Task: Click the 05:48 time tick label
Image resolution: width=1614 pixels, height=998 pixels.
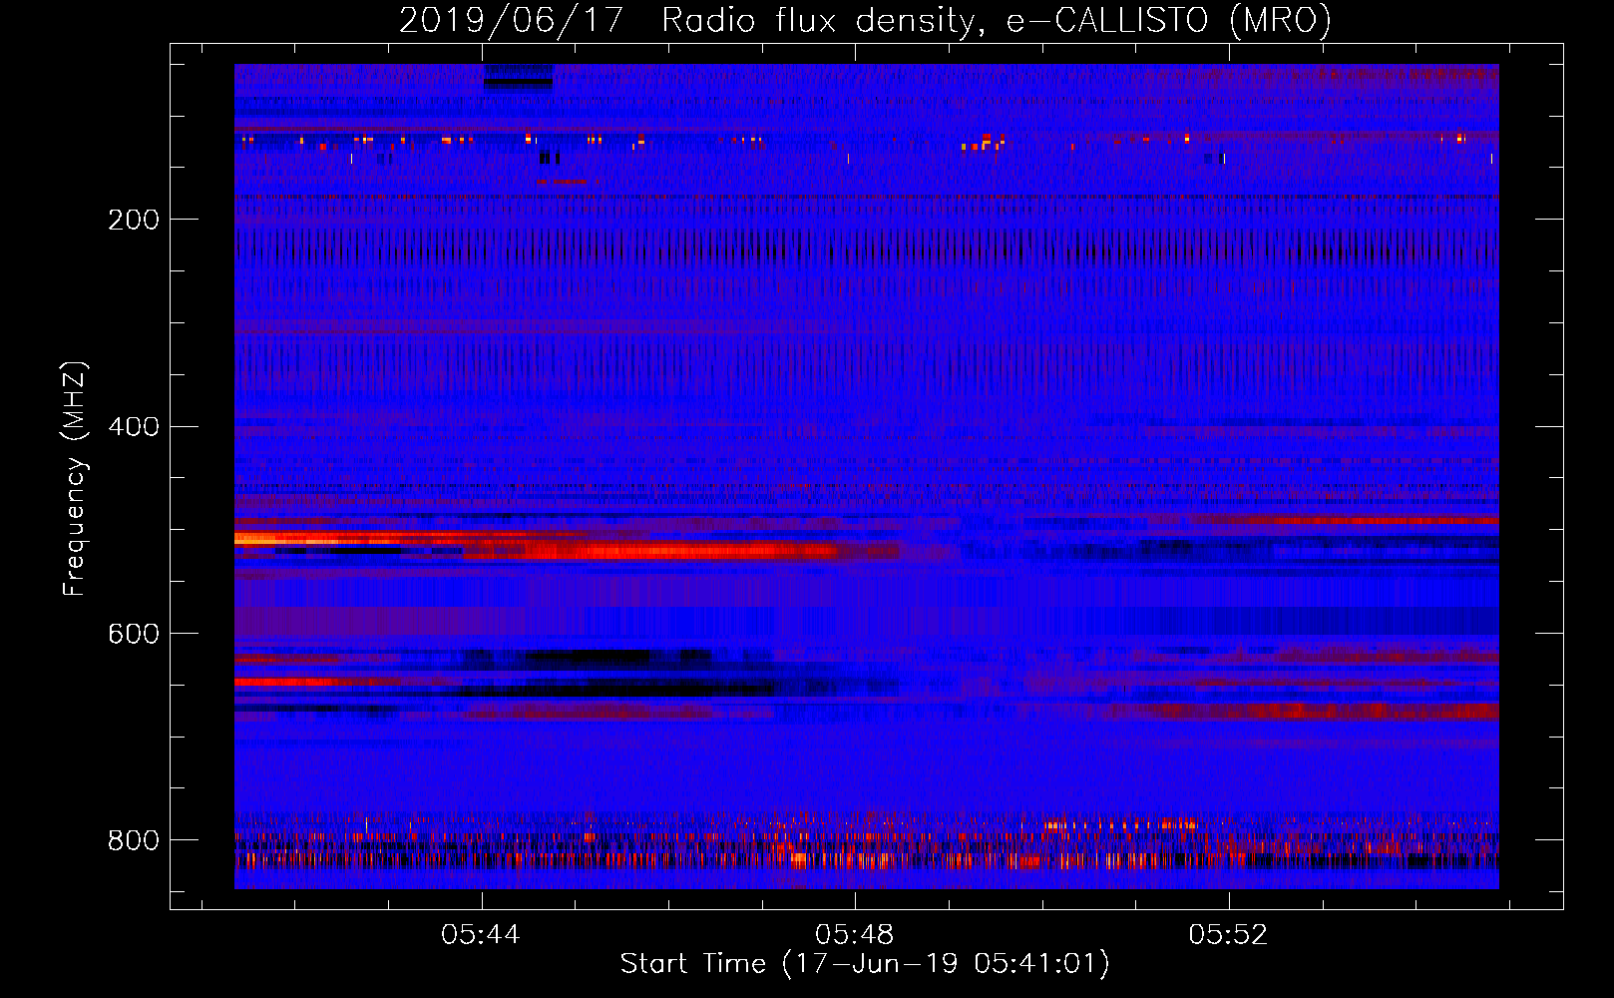Action: 855,934
